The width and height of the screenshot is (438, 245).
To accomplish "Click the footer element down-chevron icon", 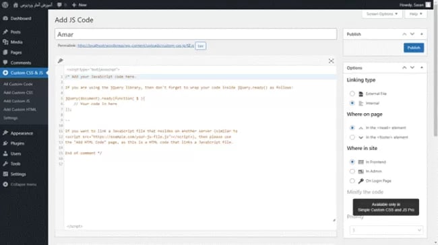I will tap(361, 137).
